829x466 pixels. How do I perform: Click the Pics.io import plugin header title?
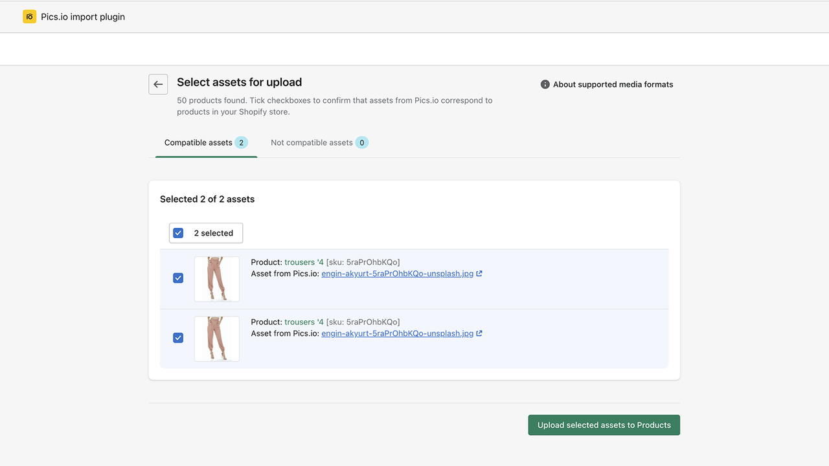tap(83, 16)
